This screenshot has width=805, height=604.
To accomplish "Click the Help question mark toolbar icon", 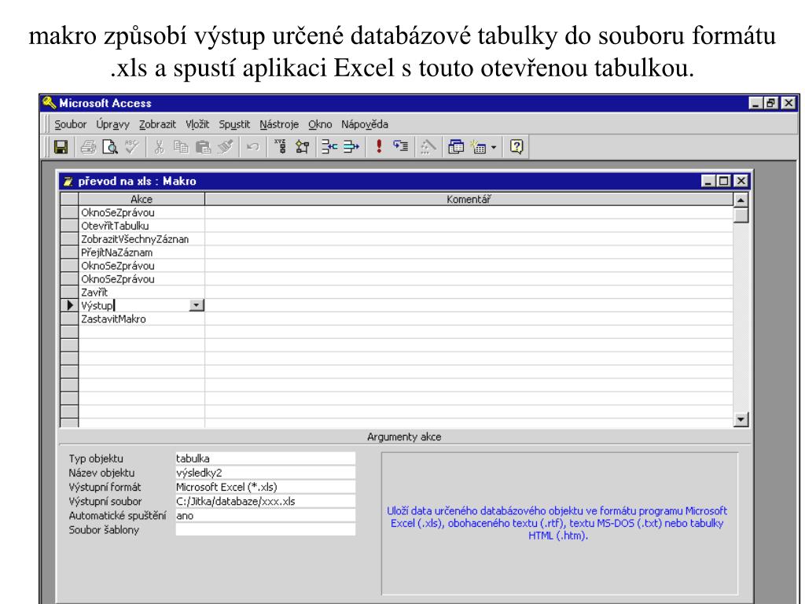I will (x=516, y=147).
